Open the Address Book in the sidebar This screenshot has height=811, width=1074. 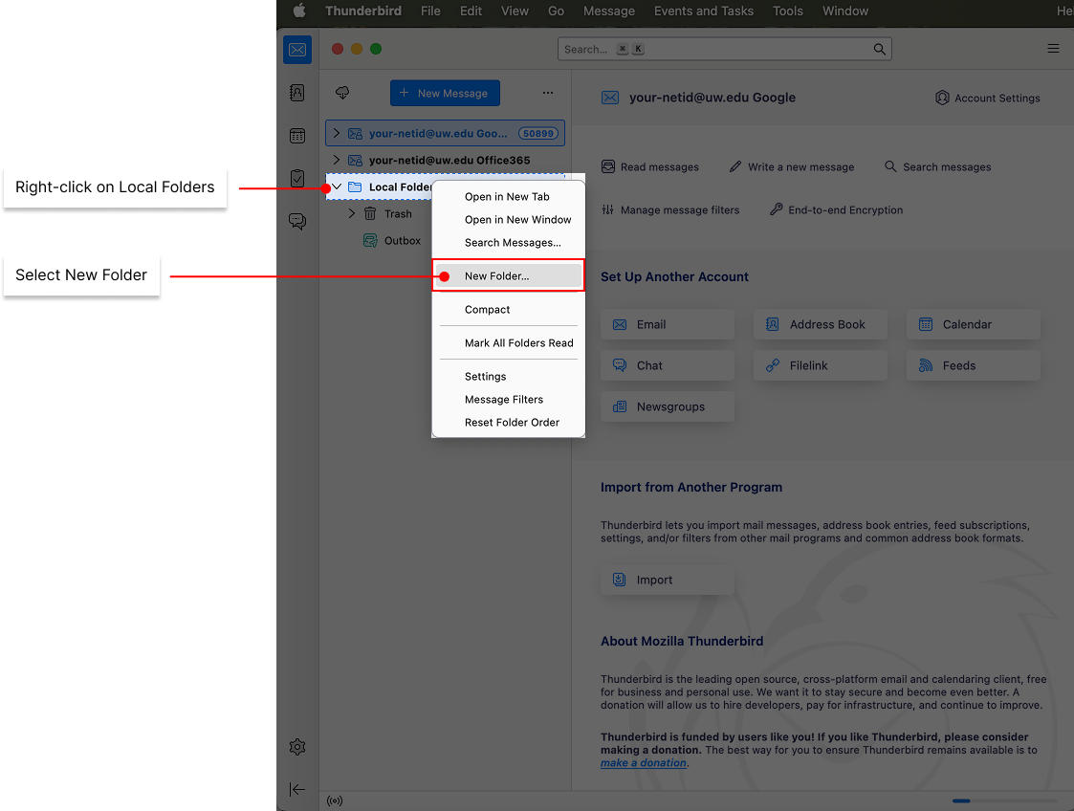(297, 93)
